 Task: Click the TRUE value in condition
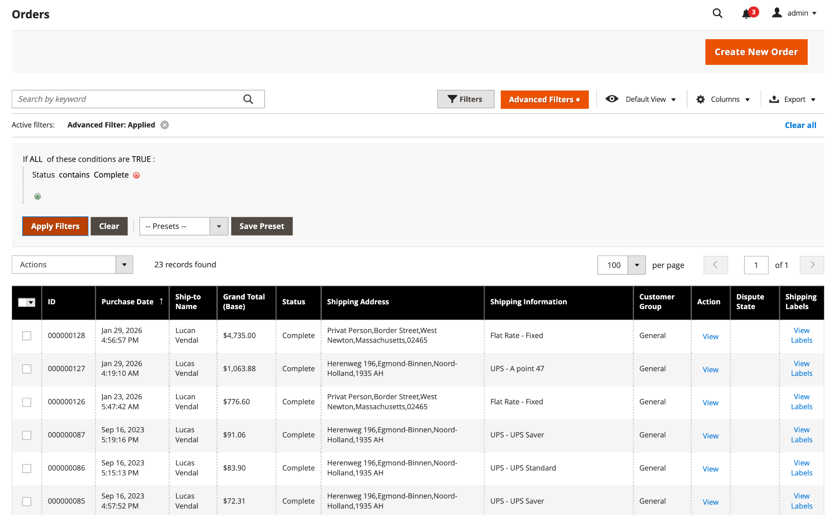tap(142, 159)
